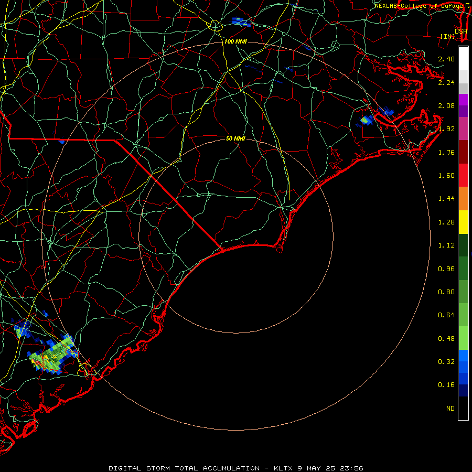Click the 1.12 legend value
Screen dimensions: 472x472
(446, 245)
